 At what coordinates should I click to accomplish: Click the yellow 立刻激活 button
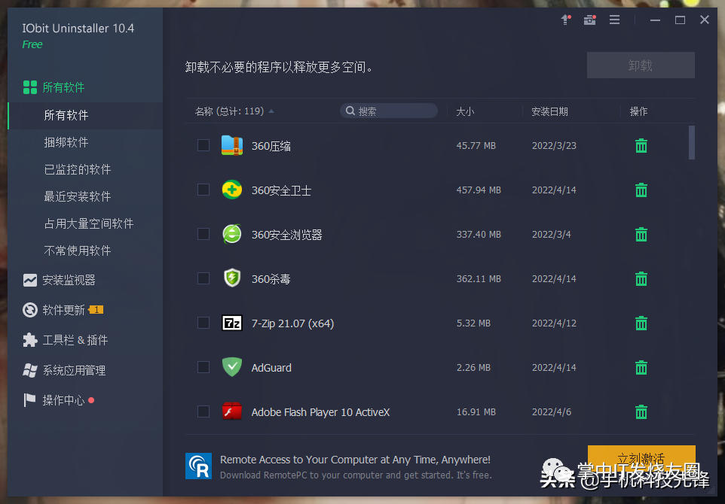(641, 459)
